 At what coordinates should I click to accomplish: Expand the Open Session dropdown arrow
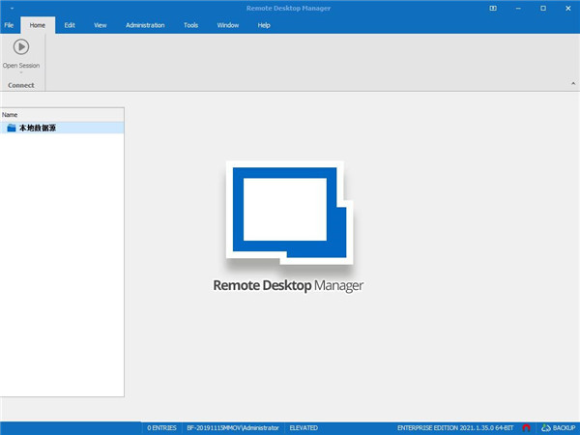pos(21,72)
